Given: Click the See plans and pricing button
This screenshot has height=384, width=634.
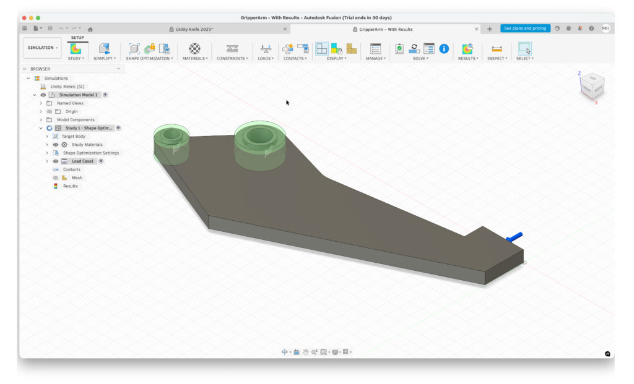Looking at the screenshot, I should click(524, 28).
